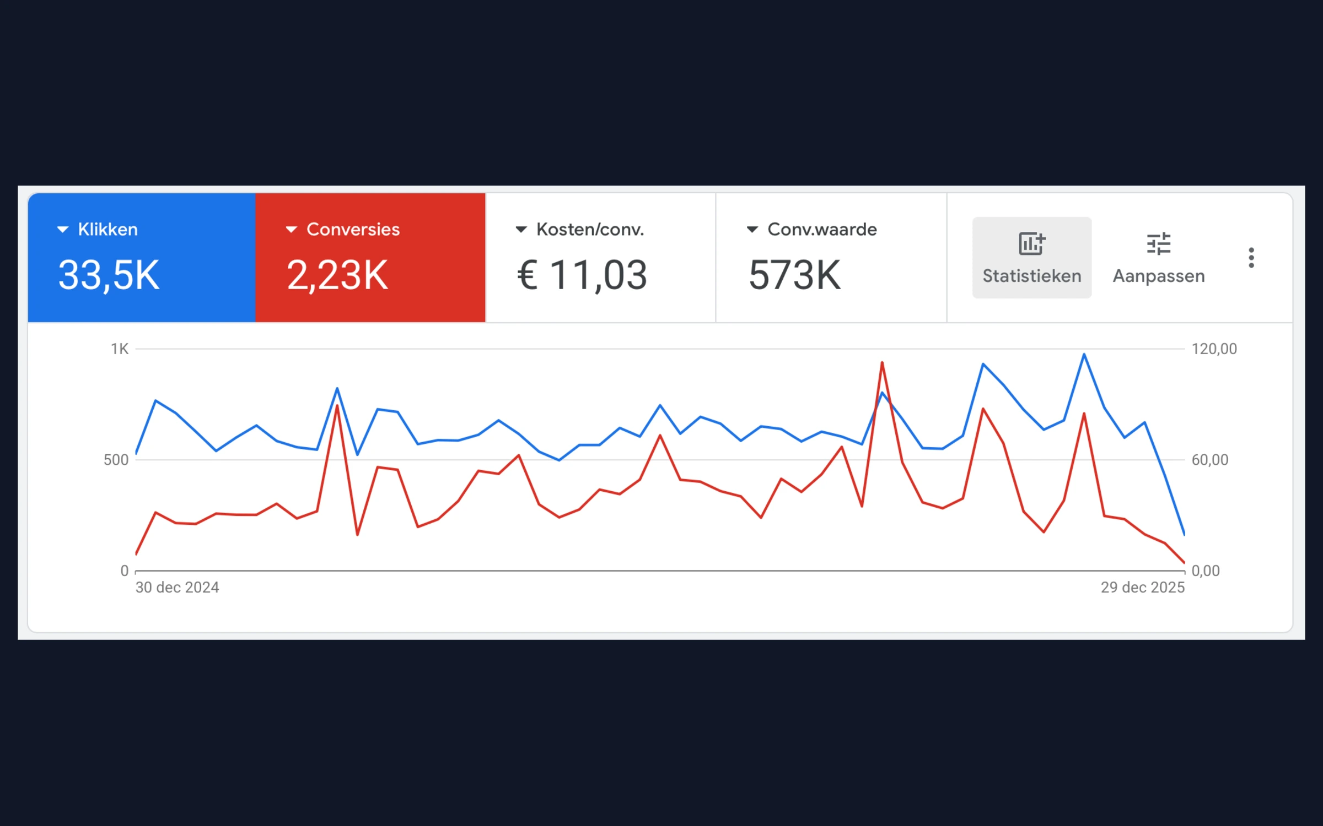Click the Conversies label text
Viewport: 1323px width, 826px height.
tap(353, 230)
